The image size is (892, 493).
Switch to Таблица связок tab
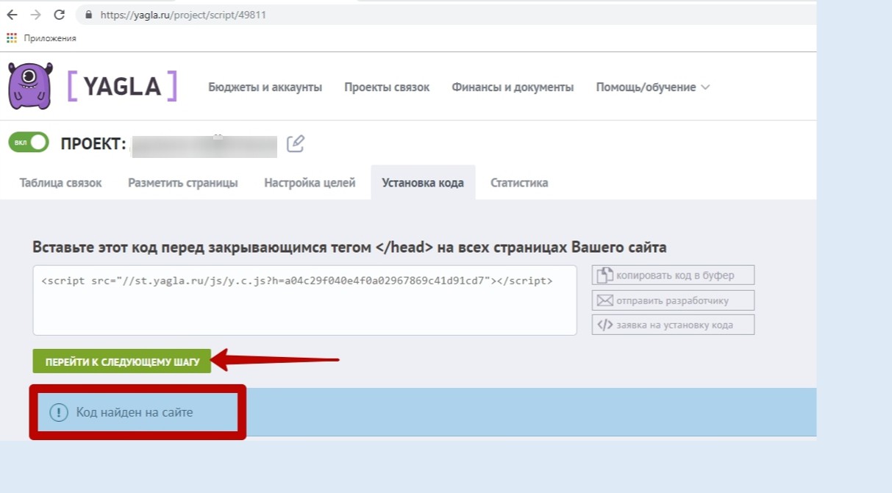(x=60, y=183)
